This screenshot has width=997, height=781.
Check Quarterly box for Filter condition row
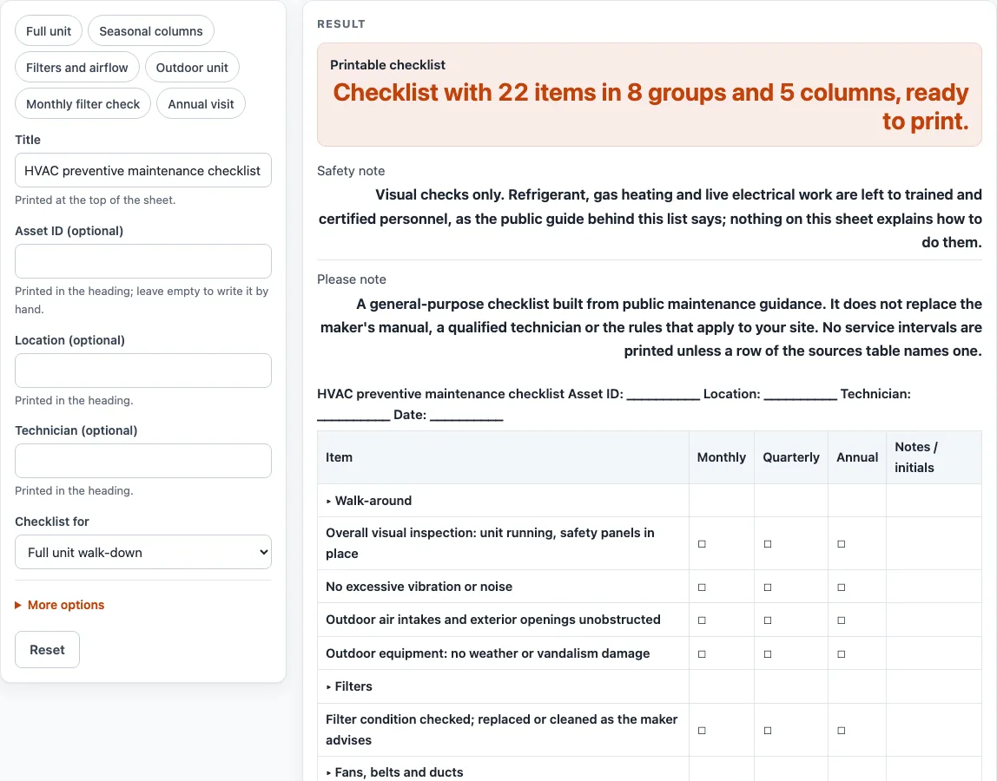[x=768, y=731]
